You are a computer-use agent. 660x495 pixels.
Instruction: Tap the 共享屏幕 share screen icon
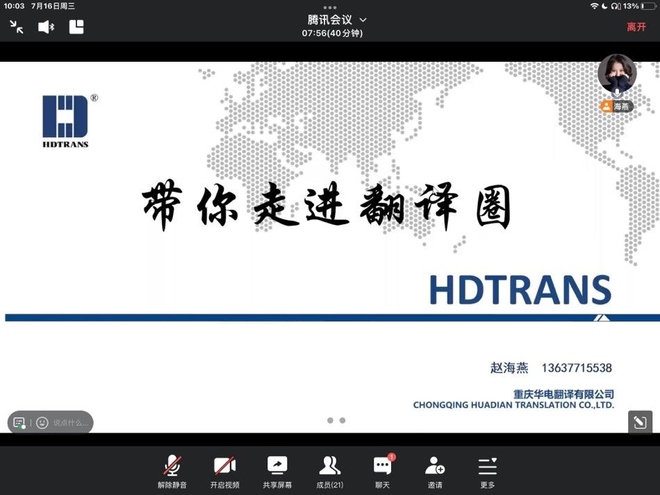tap(277, 465)
